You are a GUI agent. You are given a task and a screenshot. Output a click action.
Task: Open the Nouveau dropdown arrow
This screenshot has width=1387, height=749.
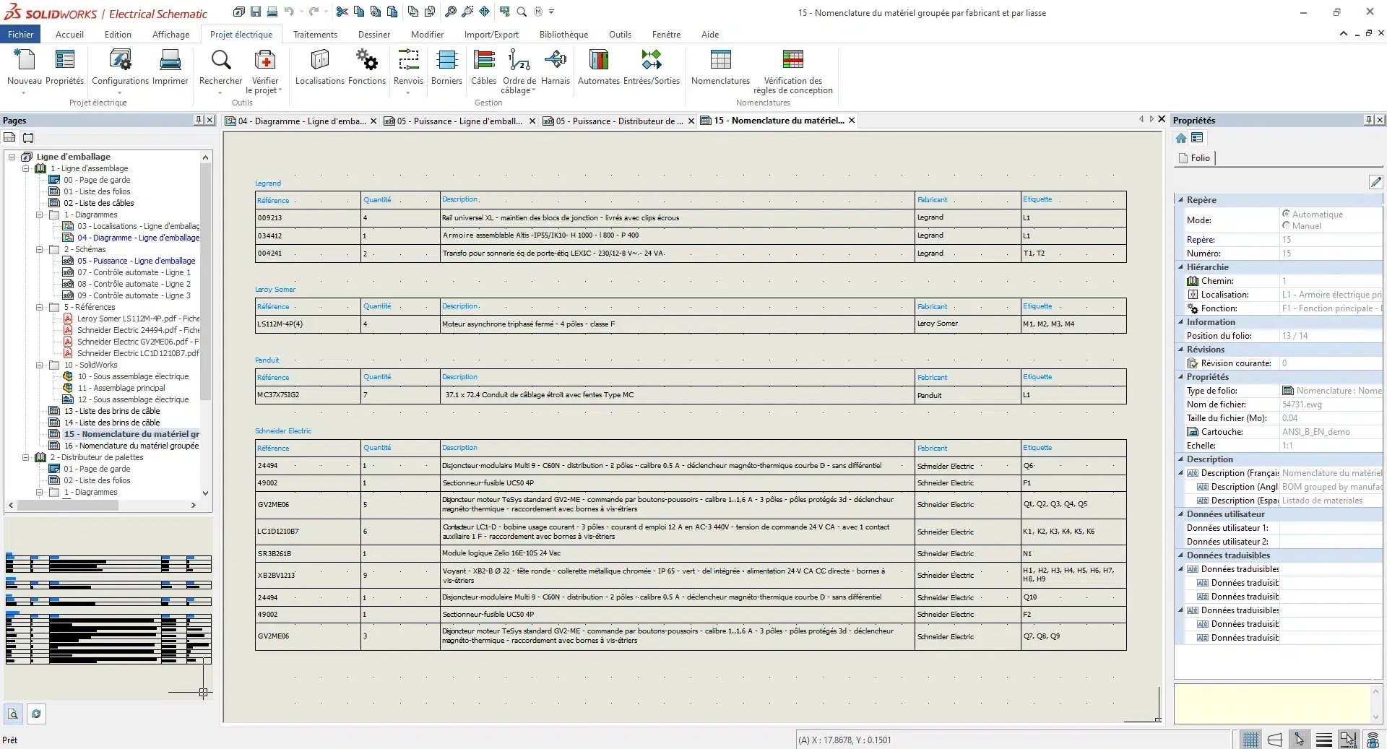(23, 93)
